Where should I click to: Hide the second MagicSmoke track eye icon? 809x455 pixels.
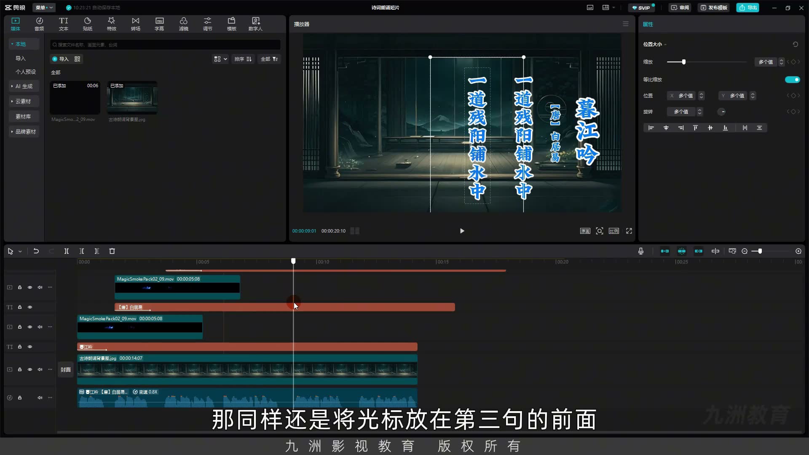(x=30, y=327)
